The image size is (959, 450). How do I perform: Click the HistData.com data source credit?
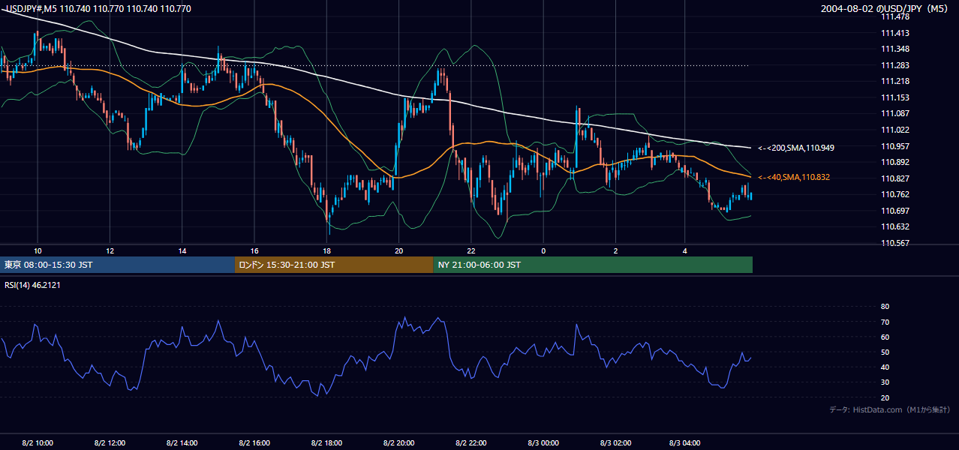[889, 409]
